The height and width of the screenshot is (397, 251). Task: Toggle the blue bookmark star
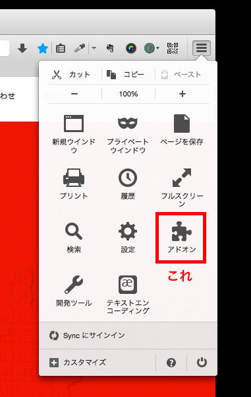click(43, 48)
